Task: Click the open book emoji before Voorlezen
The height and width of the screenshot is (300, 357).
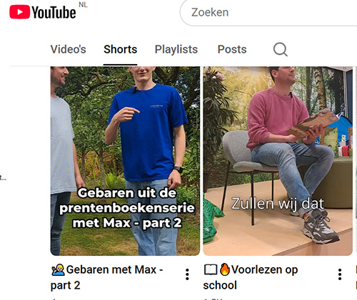Action: click(x=211, y=269)
